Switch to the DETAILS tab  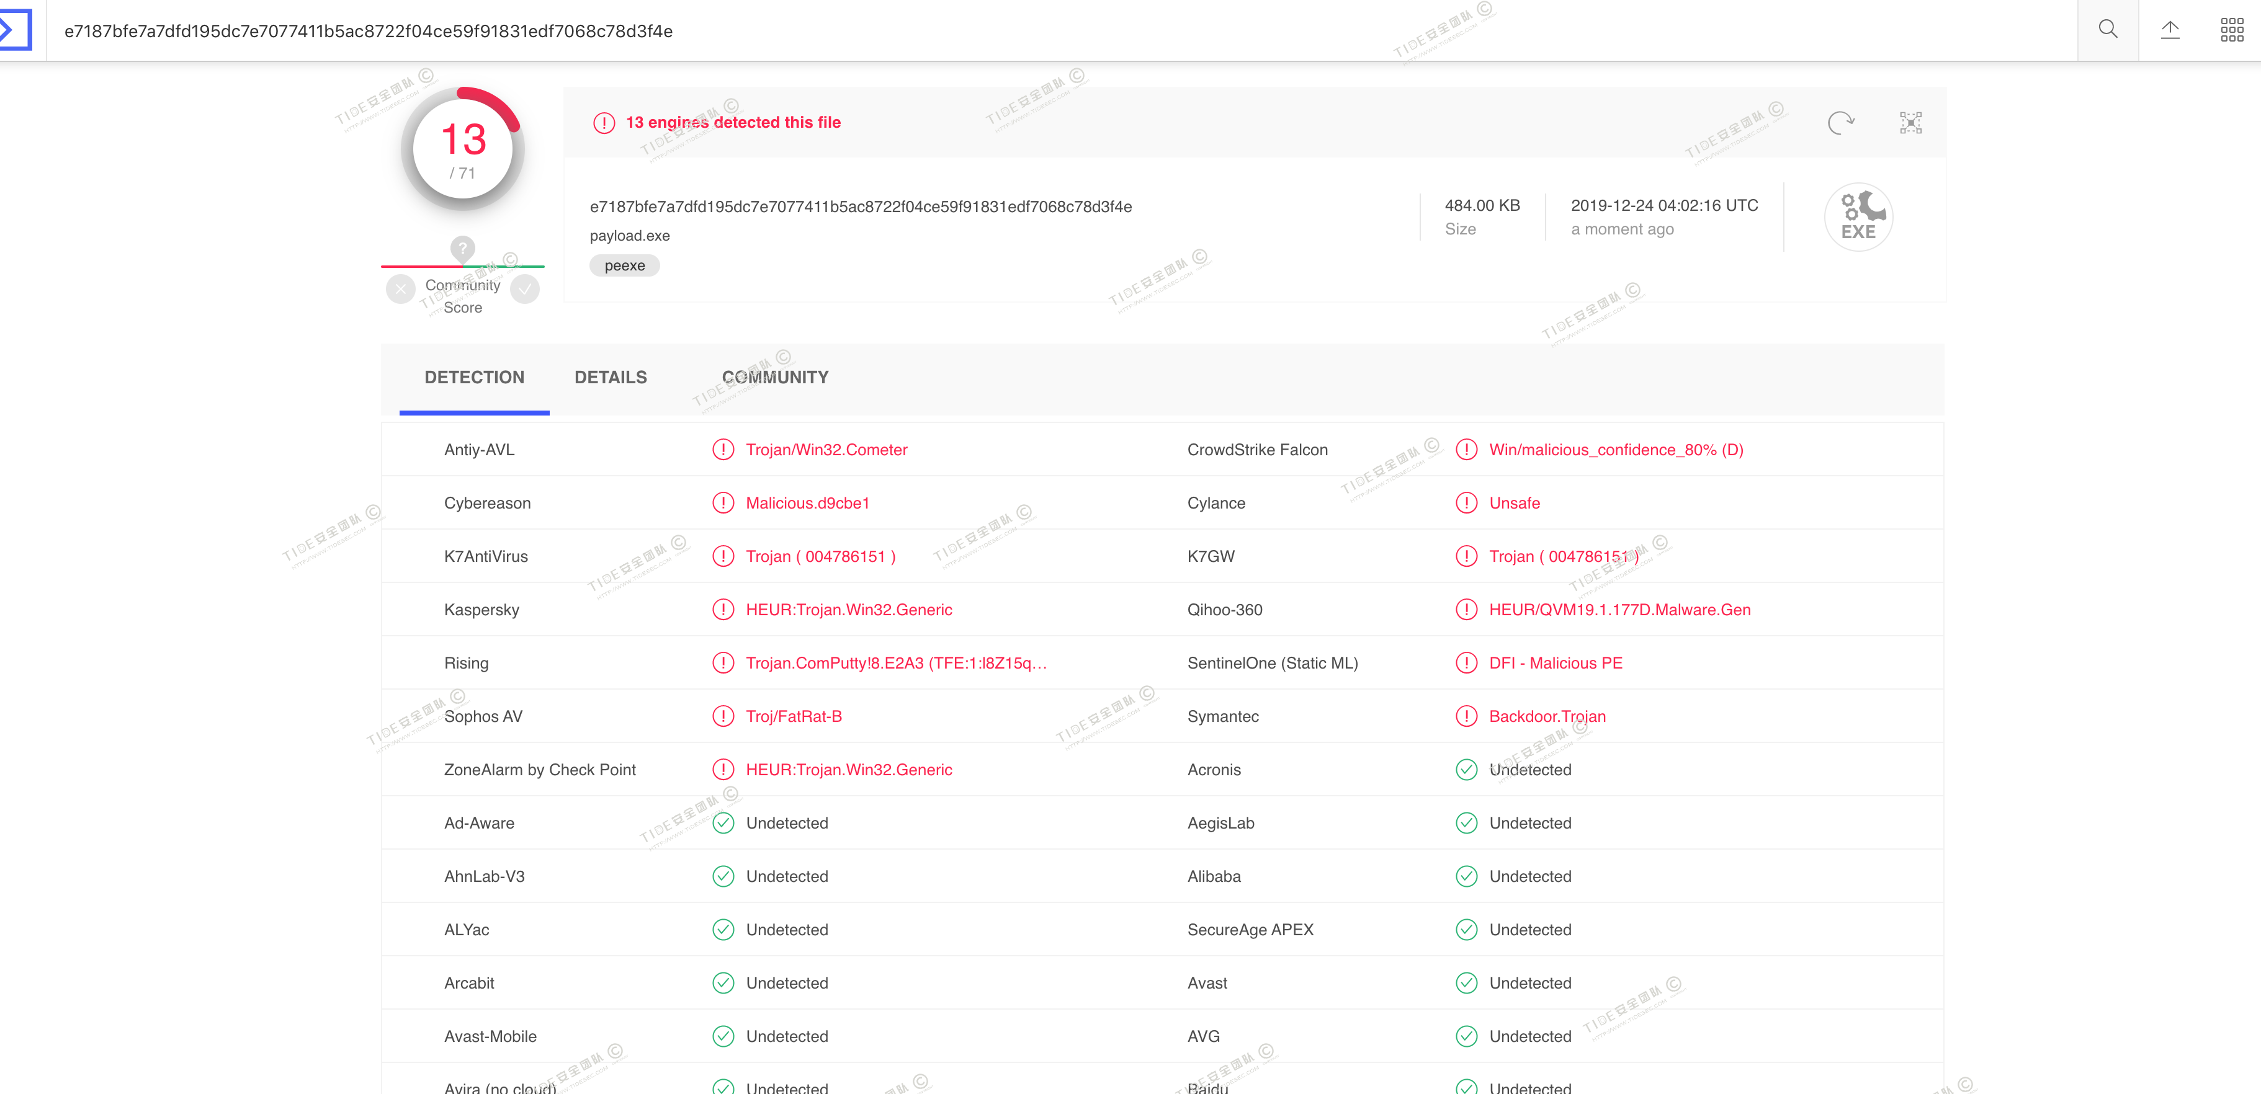tap(610, 377)
